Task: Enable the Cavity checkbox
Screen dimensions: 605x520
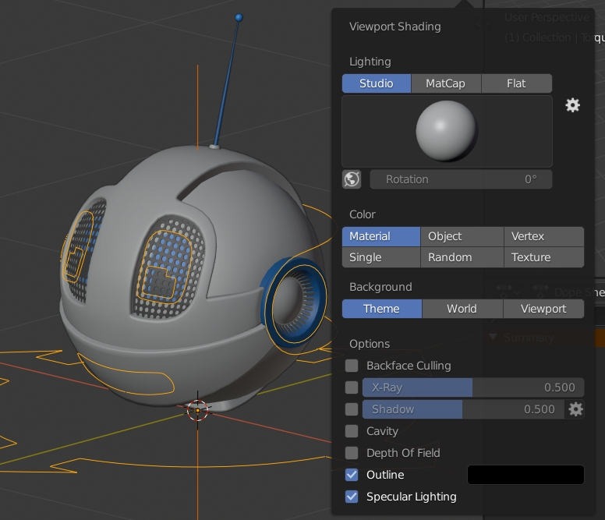Action: pos(352,431)
